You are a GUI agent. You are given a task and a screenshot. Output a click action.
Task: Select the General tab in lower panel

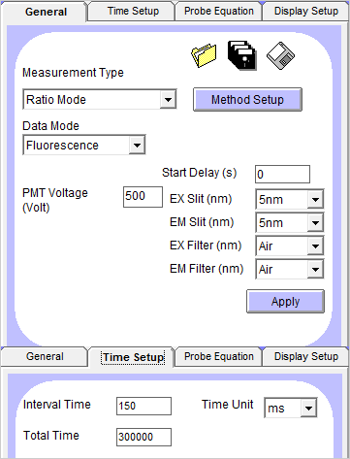45,356
